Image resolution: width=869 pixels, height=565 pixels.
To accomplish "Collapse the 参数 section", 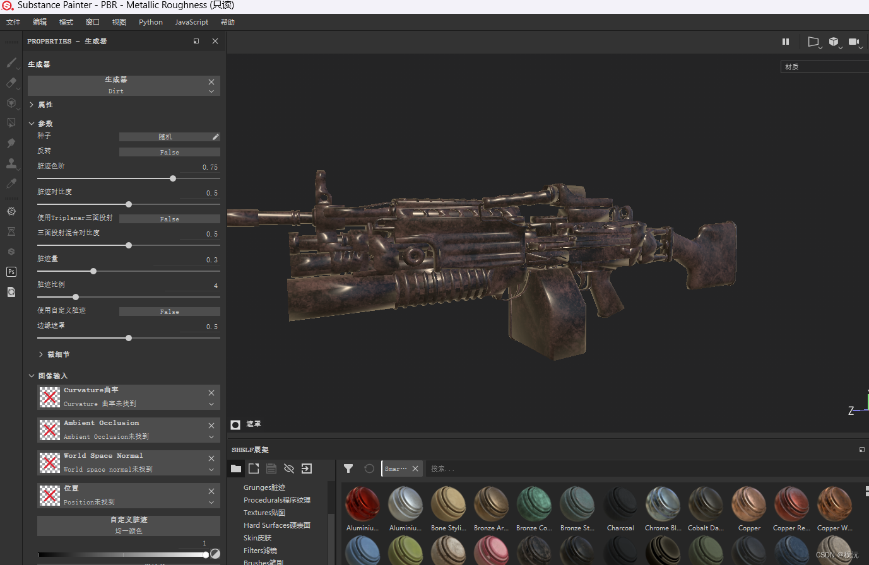I will (x=32, y=124).
